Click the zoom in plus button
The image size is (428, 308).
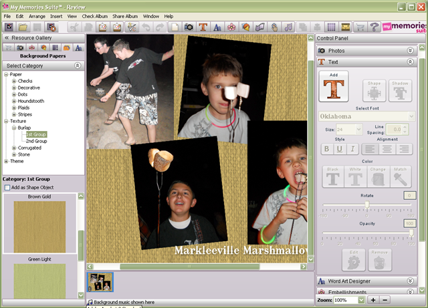click(x=373, y=300)
